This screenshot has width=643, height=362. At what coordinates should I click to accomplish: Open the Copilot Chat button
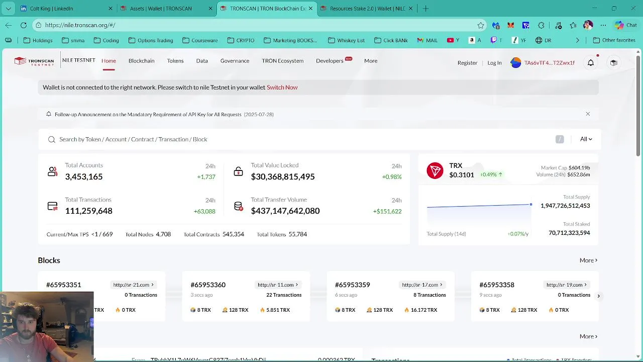coord(626,25)
